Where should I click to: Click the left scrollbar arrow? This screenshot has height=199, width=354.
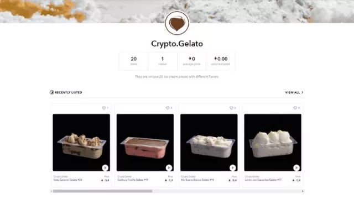(x=51, y=191)
